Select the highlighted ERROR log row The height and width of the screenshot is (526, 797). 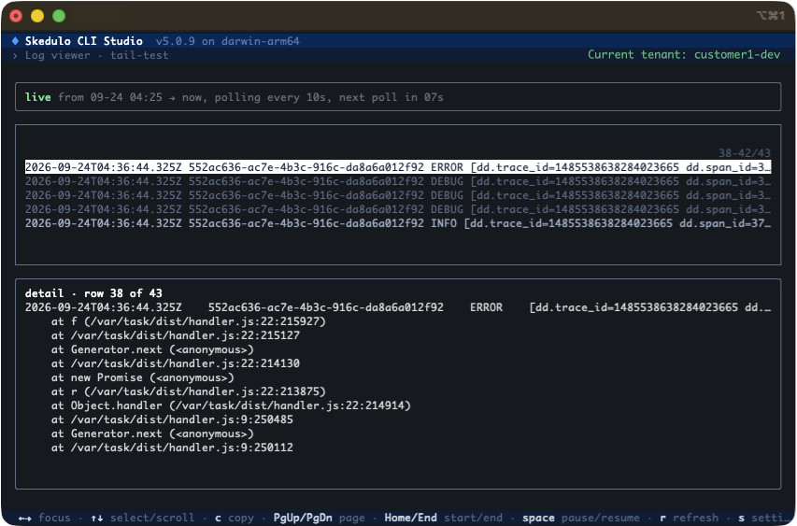click(x=398, y=167)
